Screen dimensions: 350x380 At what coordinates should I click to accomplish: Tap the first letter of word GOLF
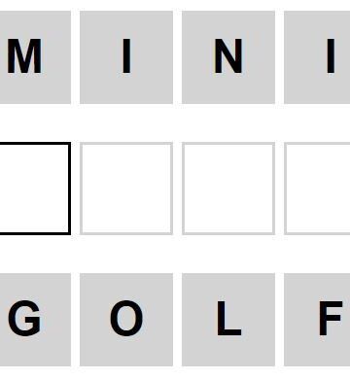click(x=35, y=320)
